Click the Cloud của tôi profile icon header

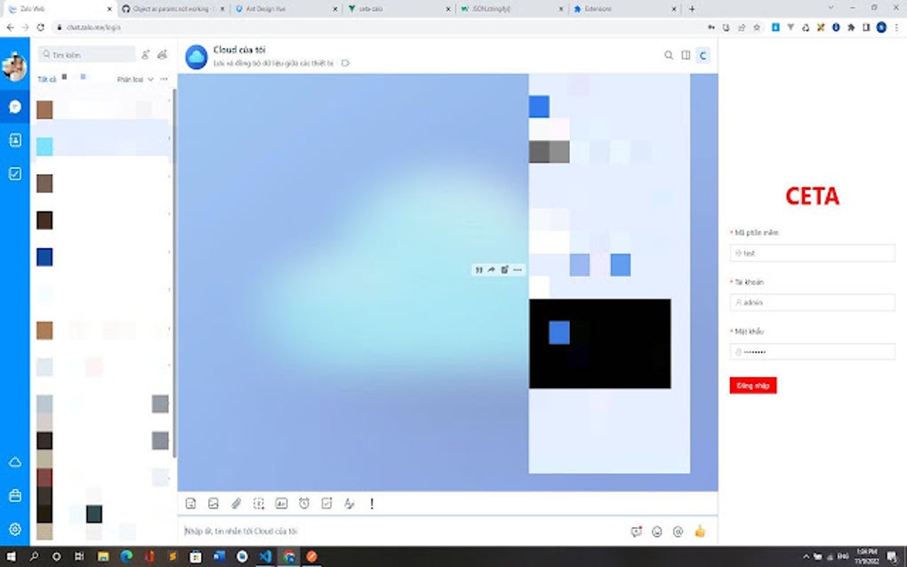pyautogui.click(x=197, y=55)
